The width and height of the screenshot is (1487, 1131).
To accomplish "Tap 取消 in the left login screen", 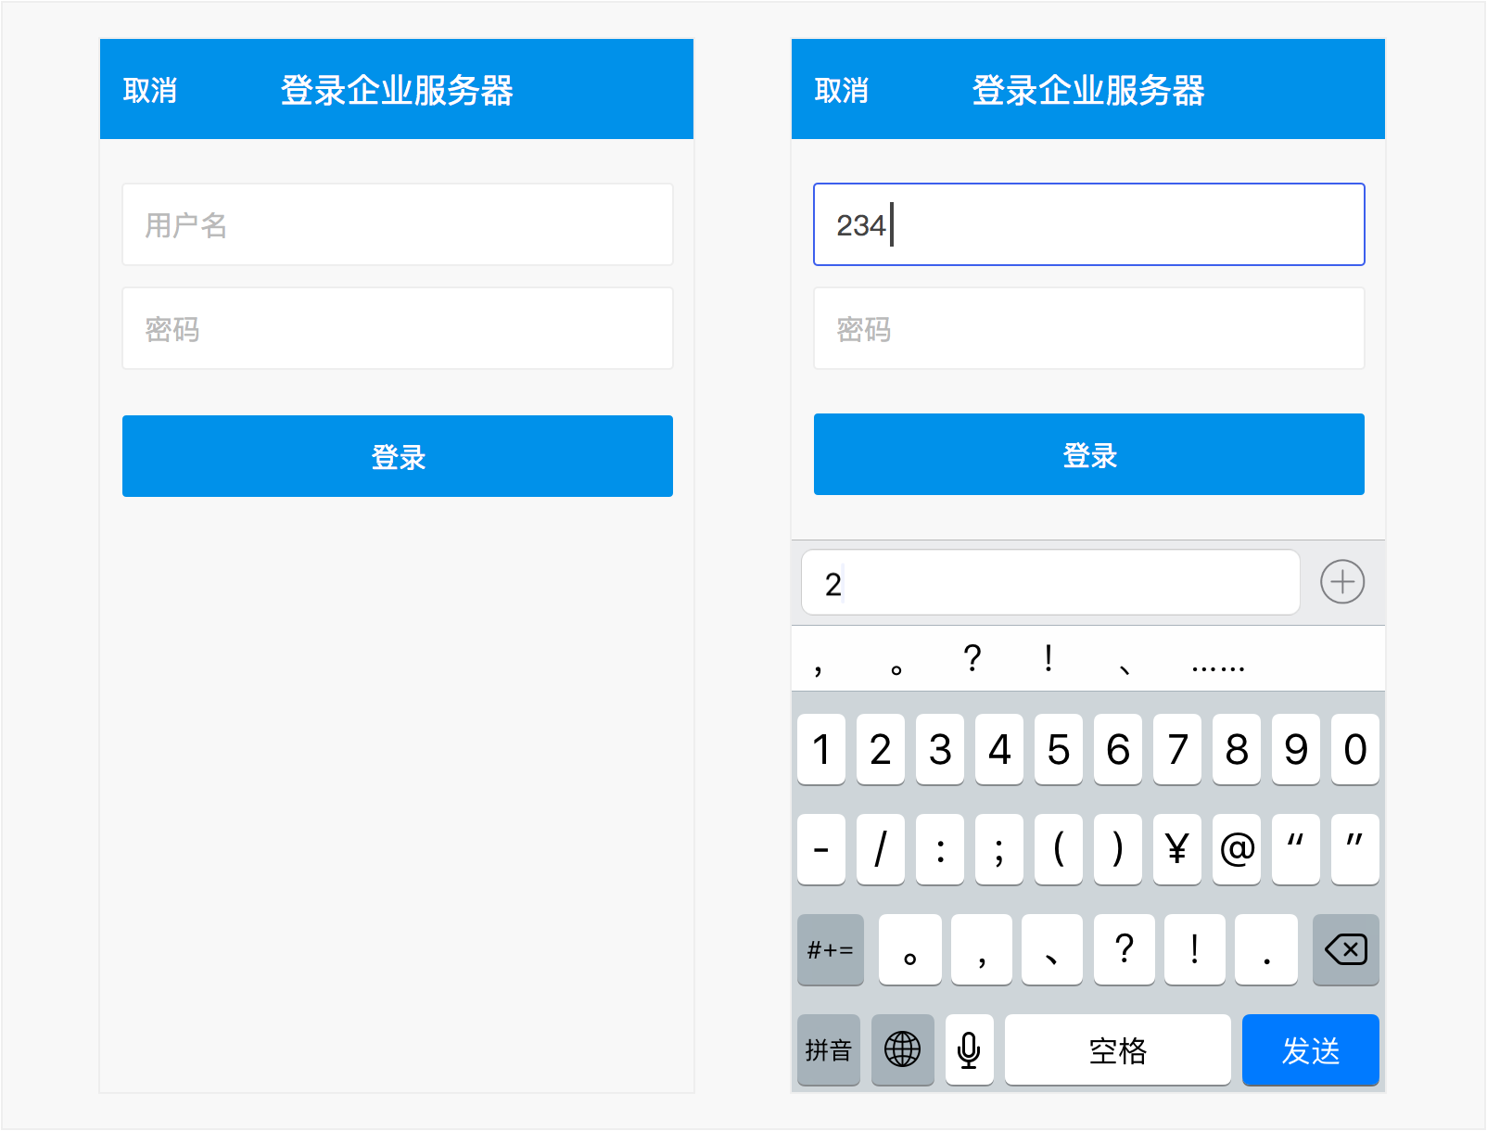I will 150,91.
